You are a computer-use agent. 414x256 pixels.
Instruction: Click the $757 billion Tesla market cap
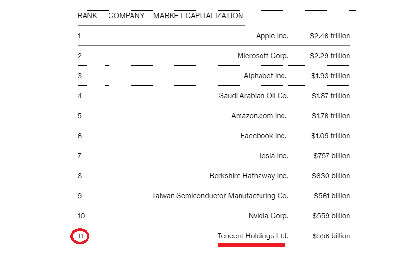[x=331, y=156]
